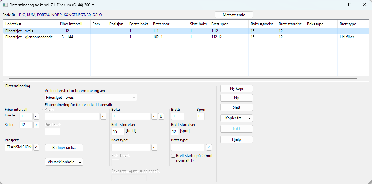Click the Brett størrelse column header
The height and width of the screenshot is (184, 372).
[x=291, y=24]
